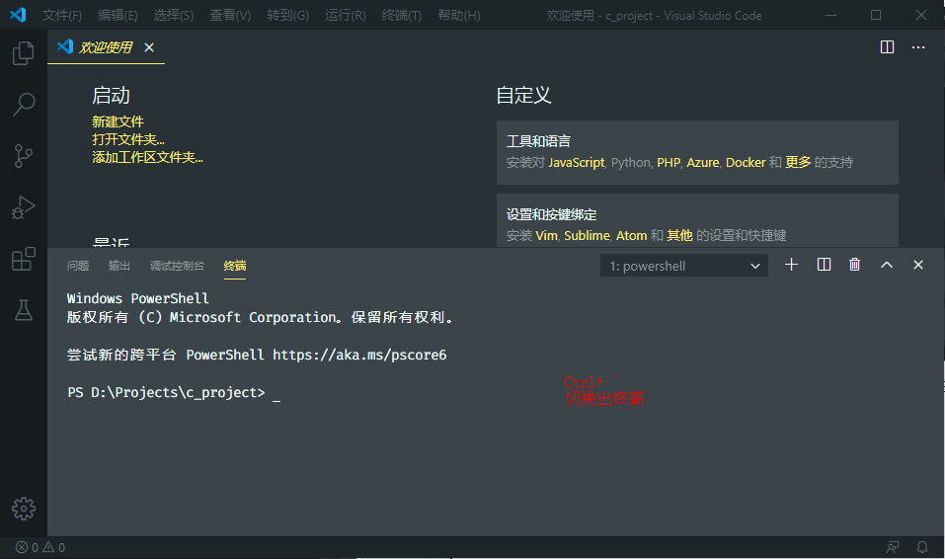Click the Vim keybindings link
Image resolution: width=945 pixels, height=559 pixels.
coord(547,235)
